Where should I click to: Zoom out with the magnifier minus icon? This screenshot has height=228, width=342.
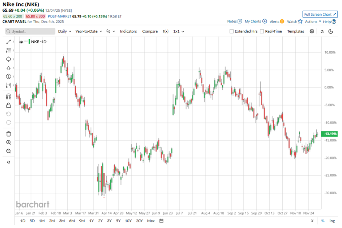[8, 151]
